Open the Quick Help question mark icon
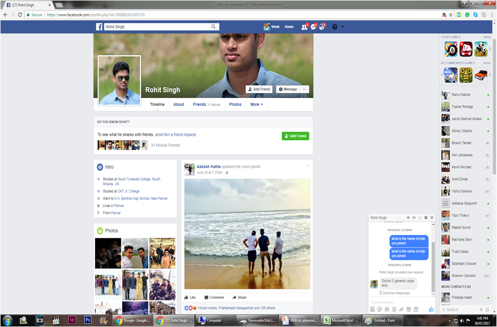 point(335,27)
